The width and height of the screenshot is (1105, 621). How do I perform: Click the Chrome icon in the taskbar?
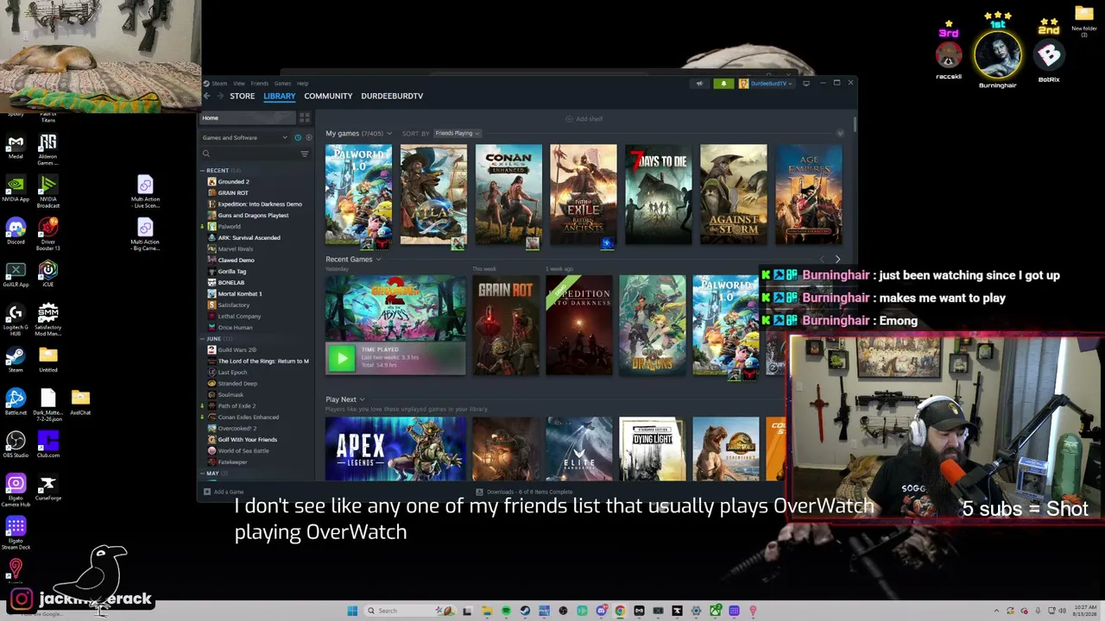point(620,611)
